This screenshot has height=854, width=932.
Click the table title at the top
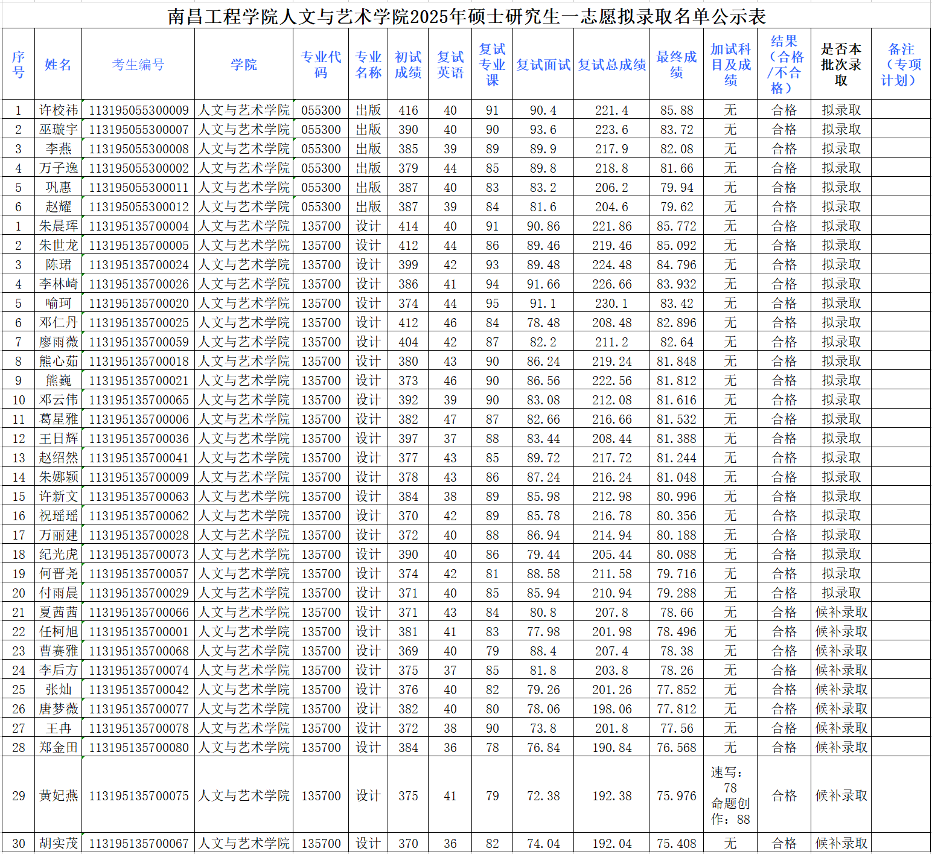466,16
